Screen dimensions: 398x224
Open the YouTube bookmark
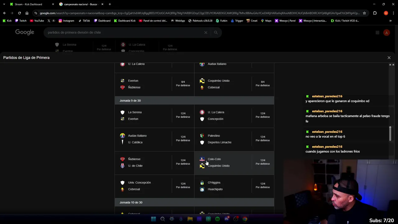[37, 21]
